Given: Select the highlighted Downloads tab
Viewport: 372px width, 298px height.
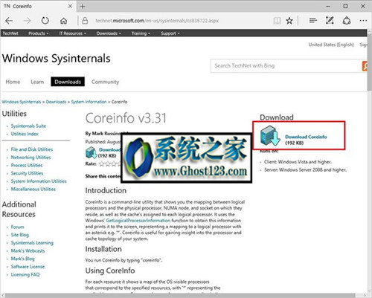Looking at the screenshot, I should point(68,82).
